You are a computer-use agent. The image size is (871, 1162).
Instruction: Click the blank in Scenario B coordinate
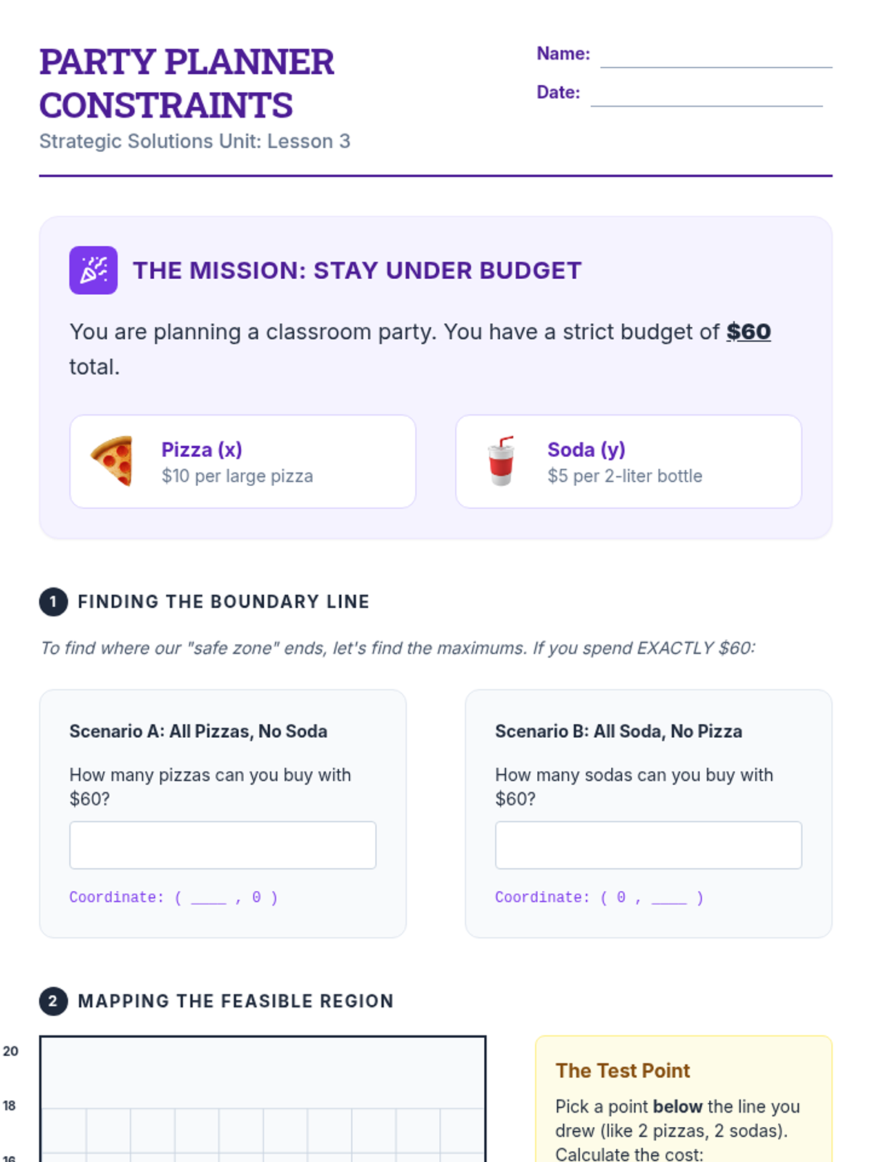[x=669, y=898]
